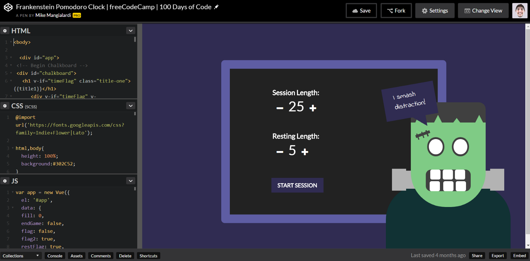Open CSS editor settings gear
The width and height of the screenshot is (530, 261).
click(5, 106)
